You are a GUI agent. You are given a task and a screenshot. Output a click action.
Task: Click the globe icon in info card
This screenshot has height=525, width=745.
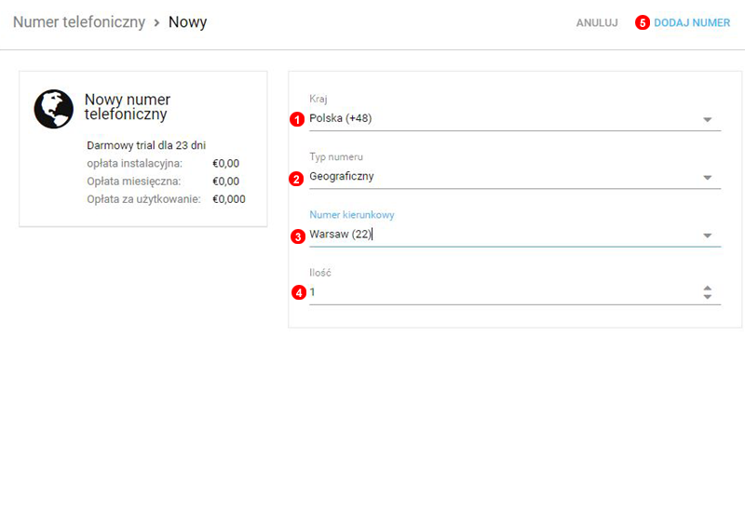click(53, 109)
